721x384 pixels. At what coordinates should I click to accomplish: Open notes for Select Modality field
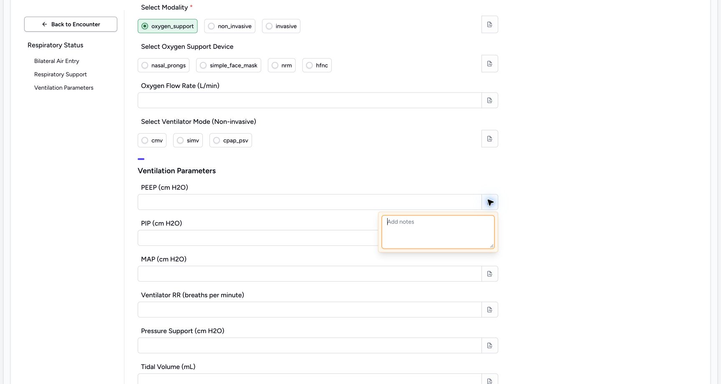pyautogui.click(x=490, y=25)
